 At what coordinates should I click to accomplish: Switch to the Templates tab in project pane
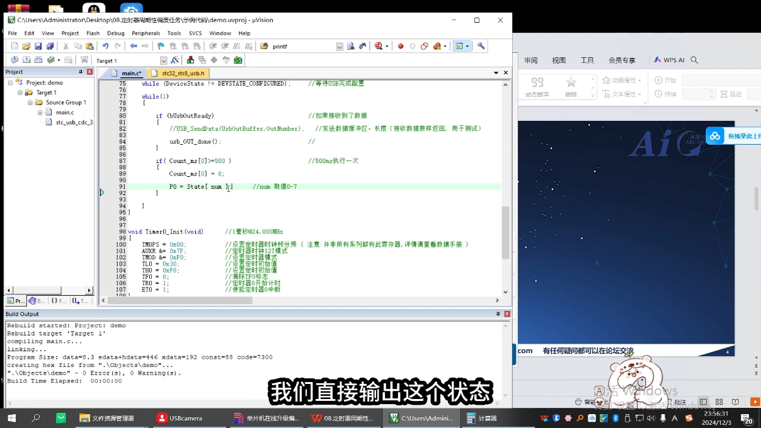point(81,301)
